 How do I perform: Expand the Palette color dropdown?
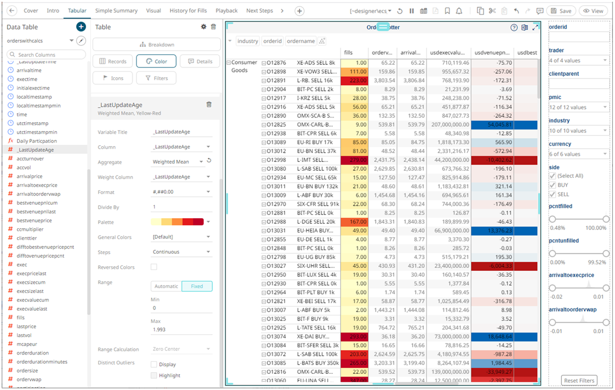208,222
